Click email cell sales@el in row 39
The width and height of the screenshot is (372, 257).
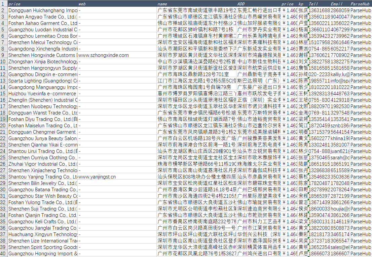tap(340, 247)
